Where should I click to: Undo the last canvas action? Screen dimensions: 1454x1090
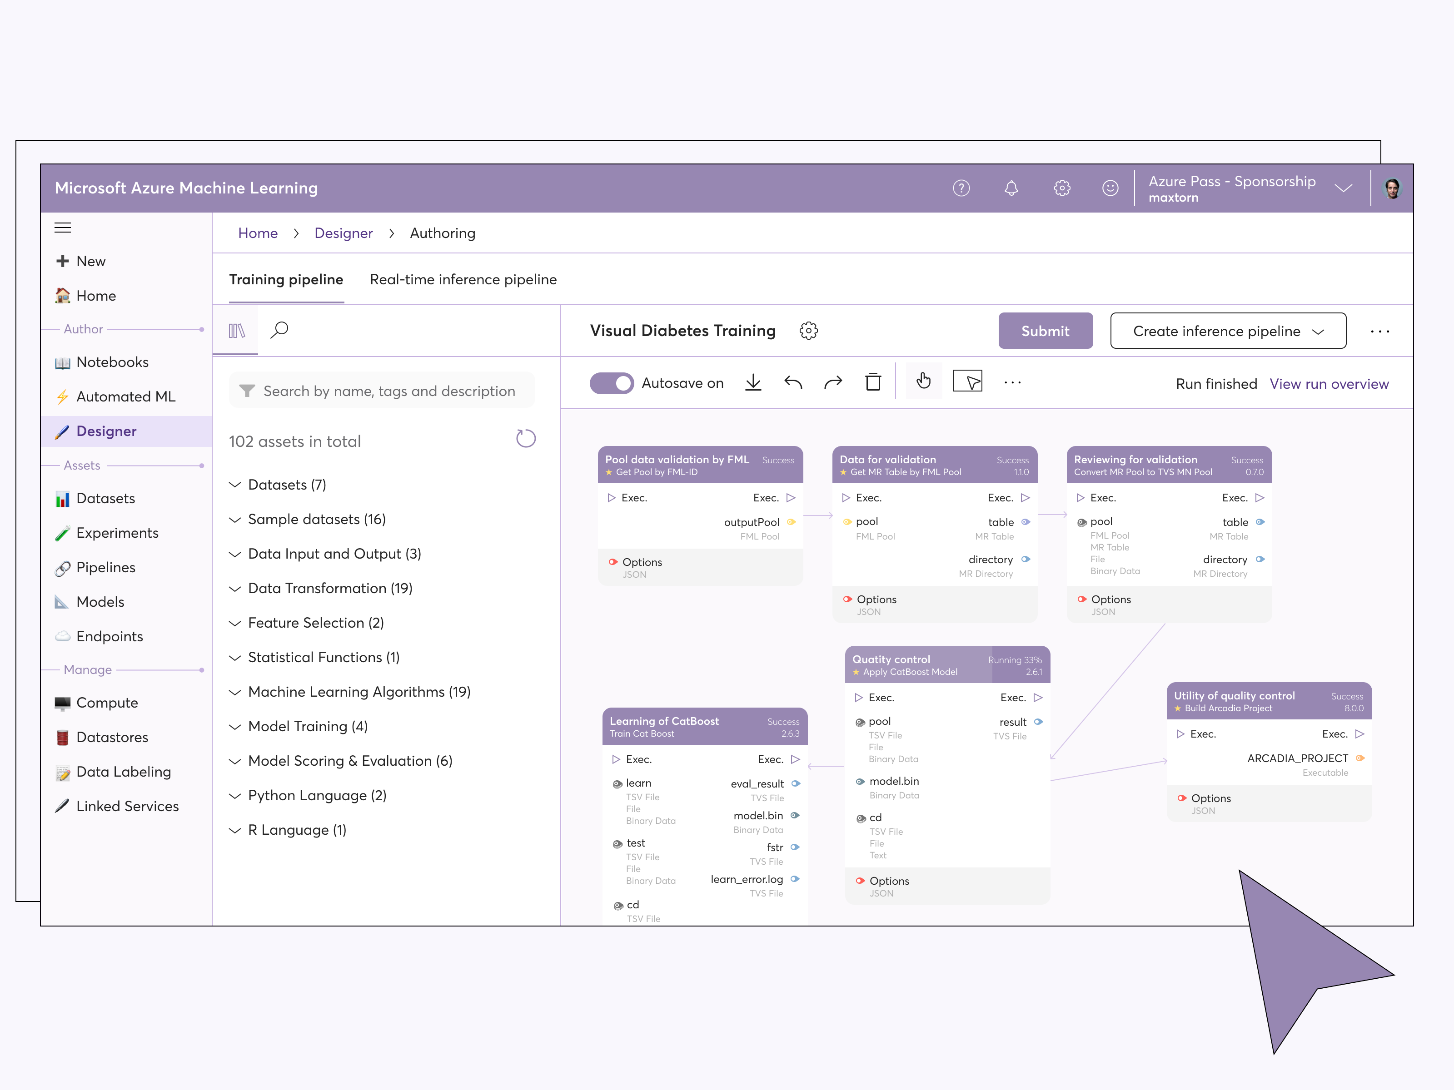793,382
